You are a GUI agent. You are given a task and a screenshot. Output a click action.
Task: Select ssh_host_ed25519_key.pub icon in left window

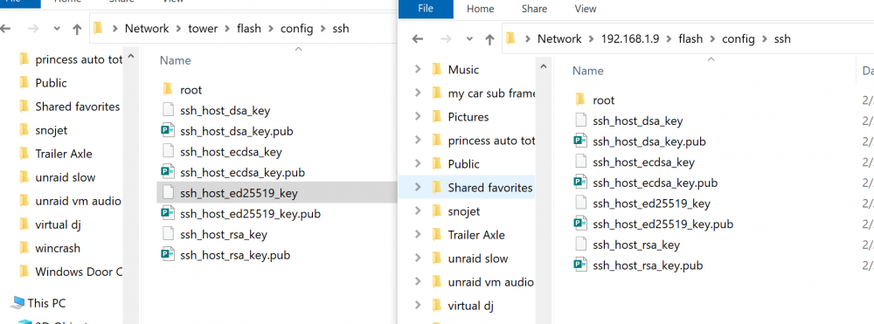(169, 214)
